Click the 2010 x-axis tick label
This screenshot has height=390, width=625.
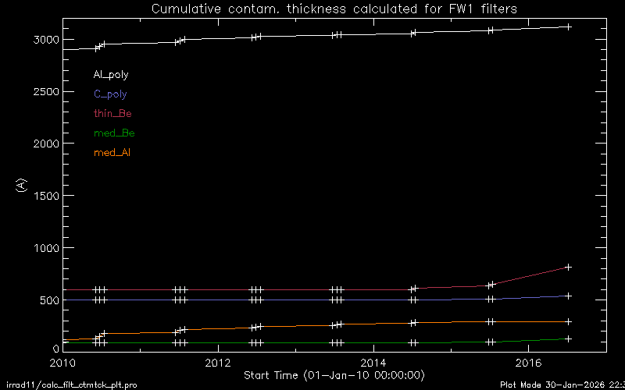(x=62, y=363)
